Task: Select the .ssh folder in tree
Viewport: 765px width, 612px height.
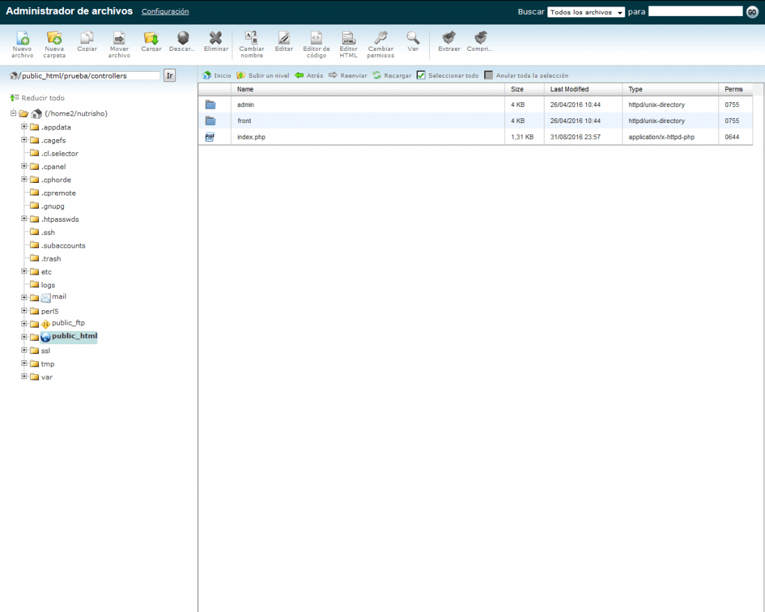Action: [x=48, y=232]
